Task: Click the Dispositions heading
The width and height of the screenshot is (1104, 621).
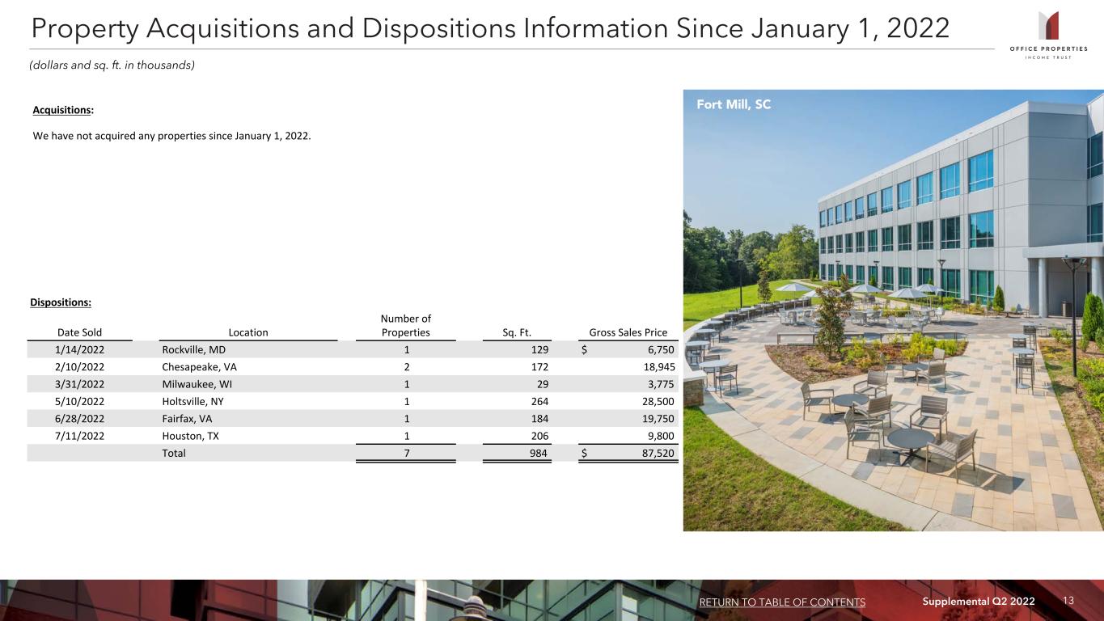Action: pyautogui.click(x=61, y=302)
